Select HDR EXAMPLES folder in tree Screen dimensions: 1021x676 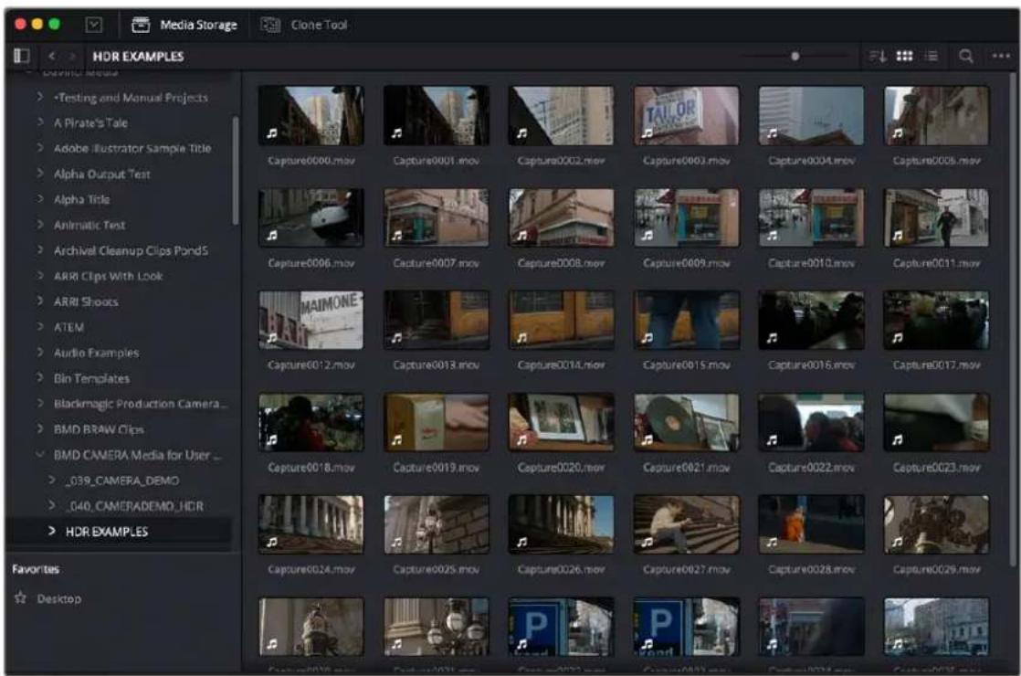pyautogui.click(x=107, y=532)
